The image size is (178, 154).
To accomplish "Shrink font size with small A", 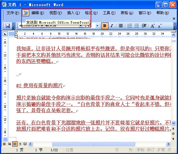I will pos(160,26).
